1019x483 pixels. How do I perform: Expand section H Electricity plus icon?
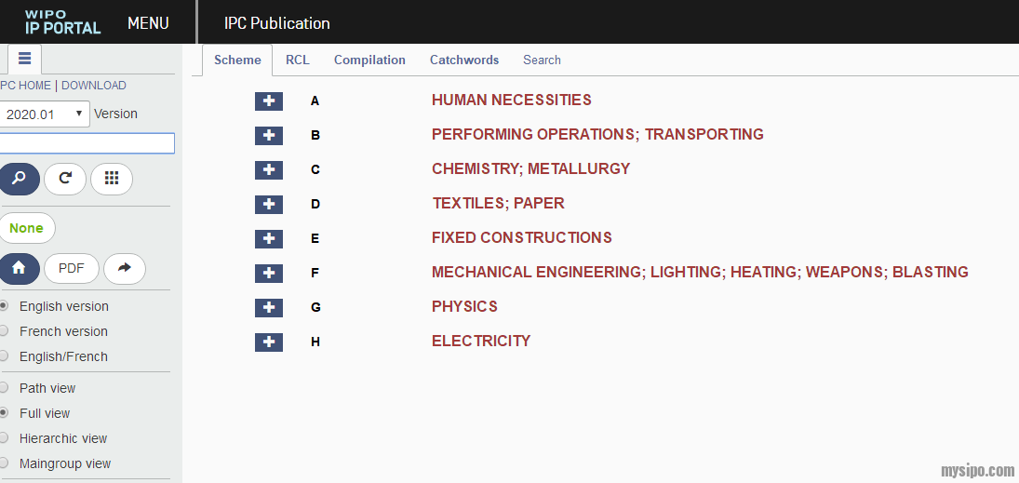(x=269, y=342)
